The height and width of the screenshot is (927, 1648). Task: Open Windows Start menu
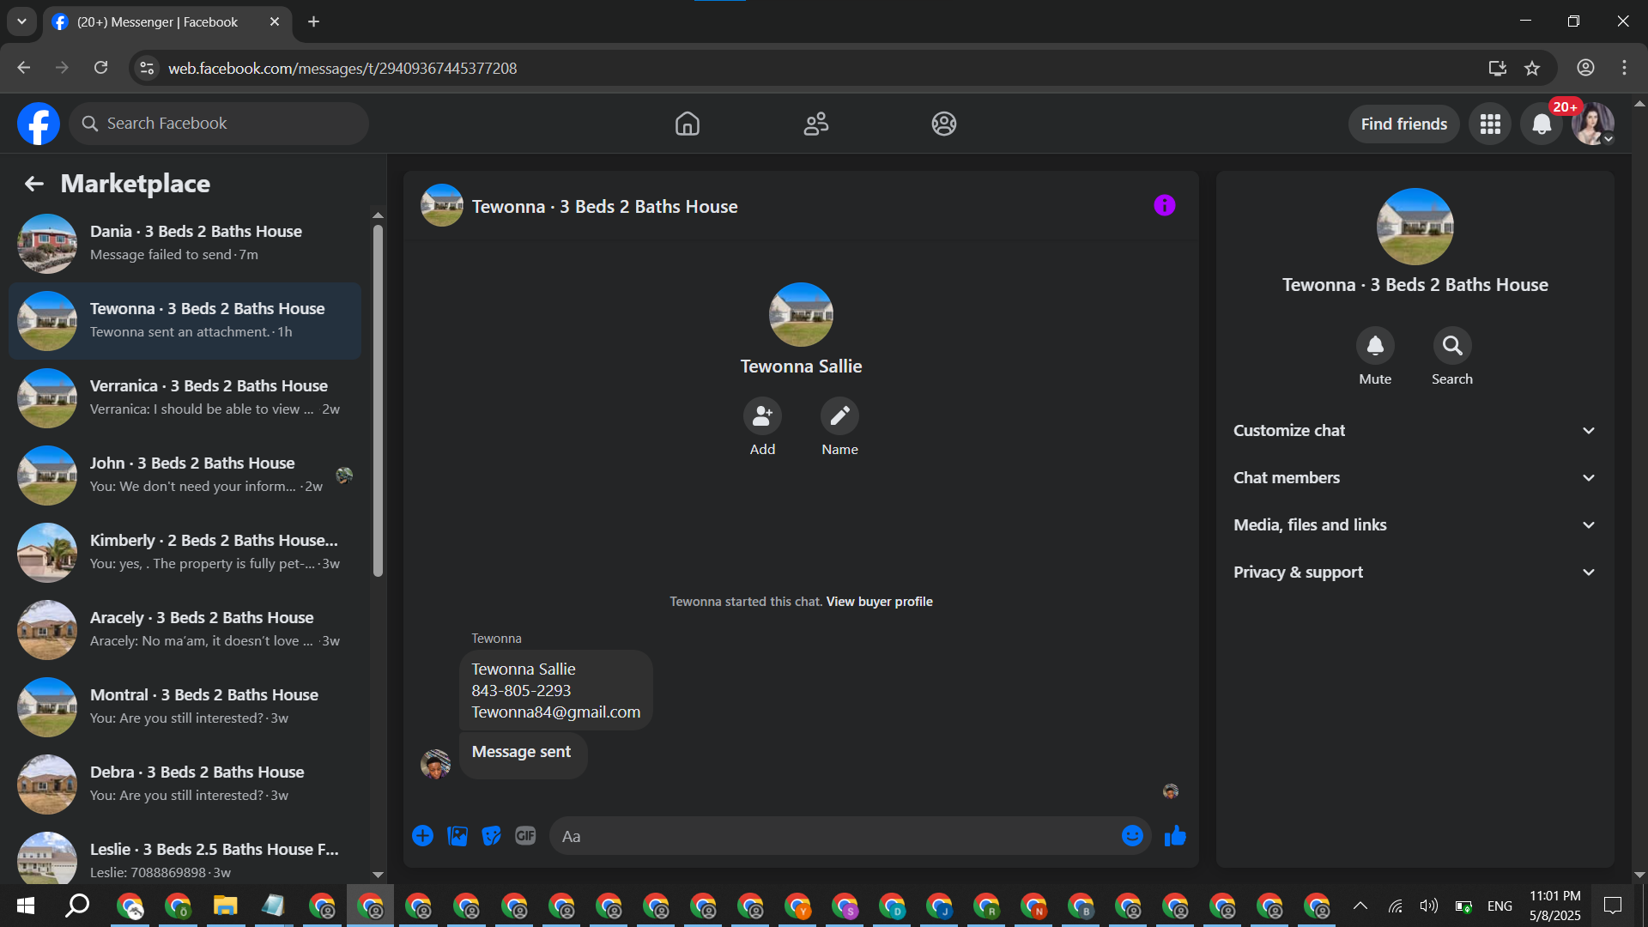26,906
